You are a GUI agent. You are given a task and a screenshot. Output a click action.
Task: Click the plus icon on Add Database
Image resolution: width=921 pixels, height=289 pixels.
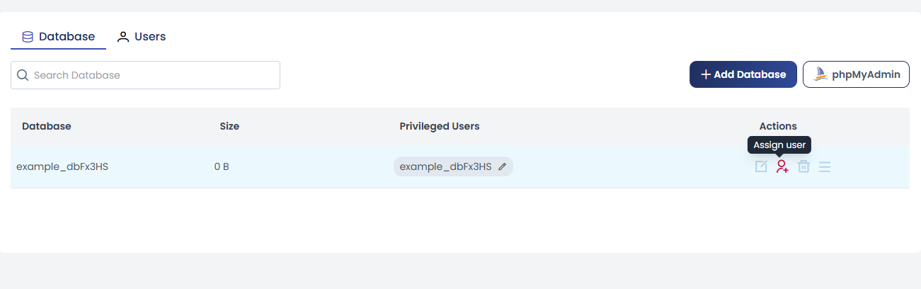pyautogui.click(x=705, y=74)
